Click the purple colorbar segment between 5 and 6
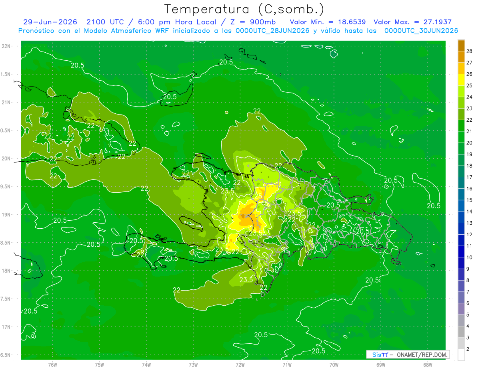 [461, 309]
